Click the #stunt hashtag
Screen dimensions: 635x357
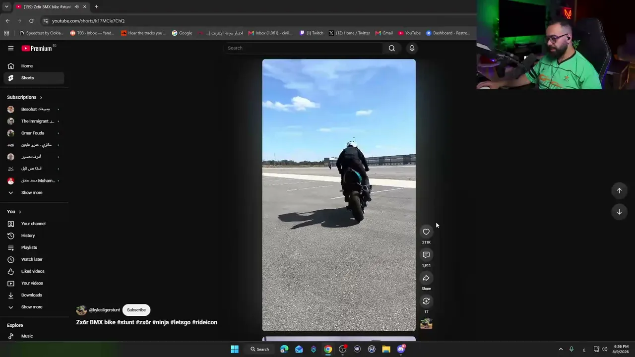pyautogui.click(x=126, y=322)
